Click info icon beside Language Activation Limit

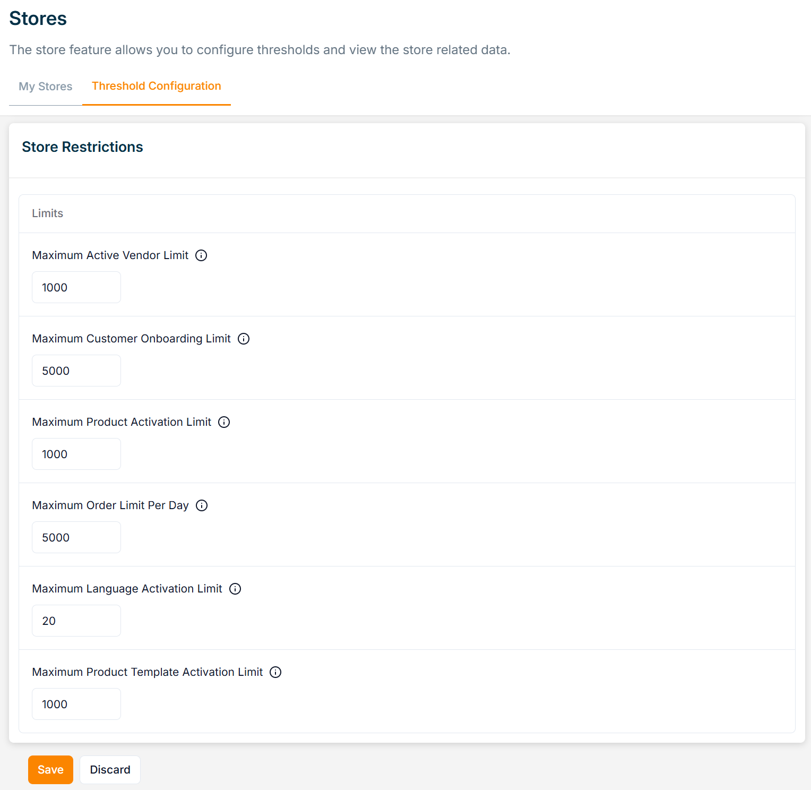click(235, 589)
